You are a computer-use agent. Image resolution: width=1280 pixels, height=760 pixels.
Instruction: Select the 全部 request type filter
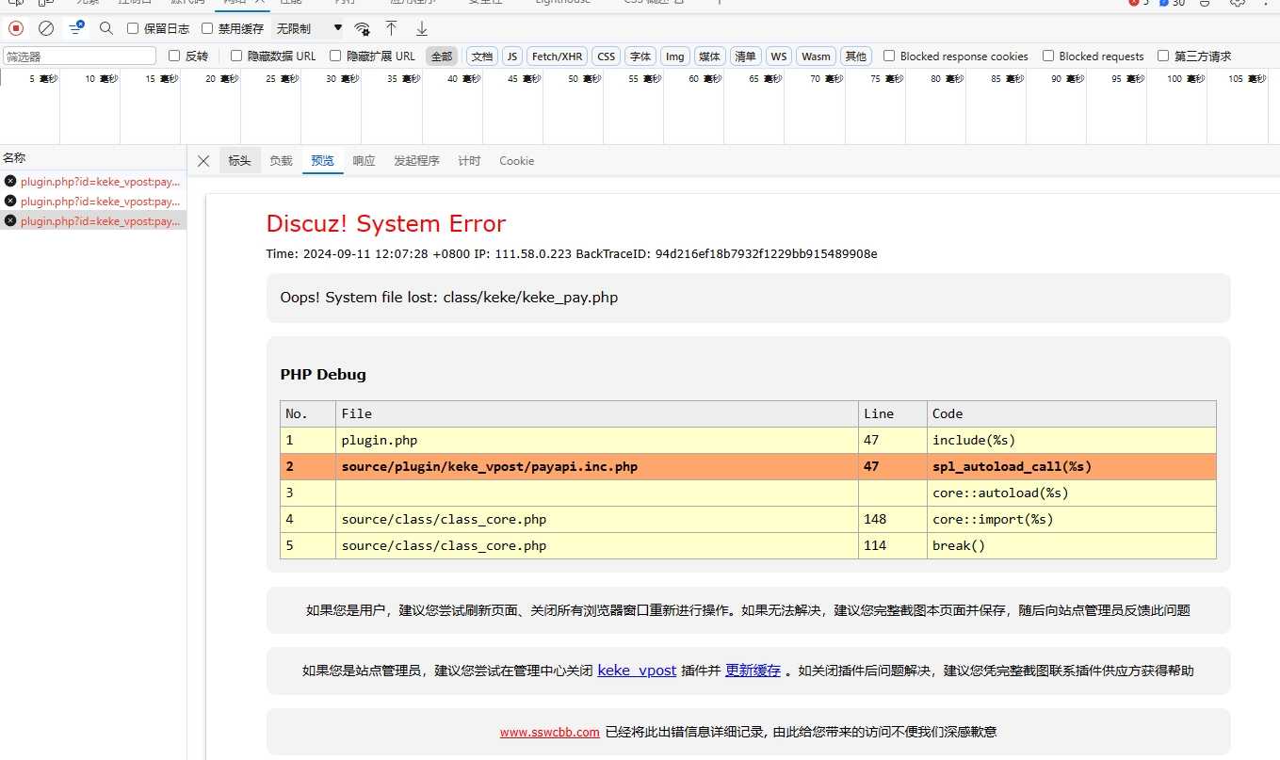442,57
